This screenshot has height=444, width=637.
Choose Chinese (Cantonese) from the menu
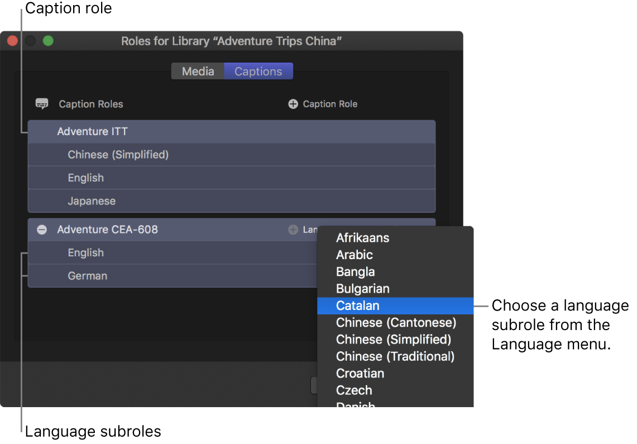pyautogui.click(x=396, y=322)
